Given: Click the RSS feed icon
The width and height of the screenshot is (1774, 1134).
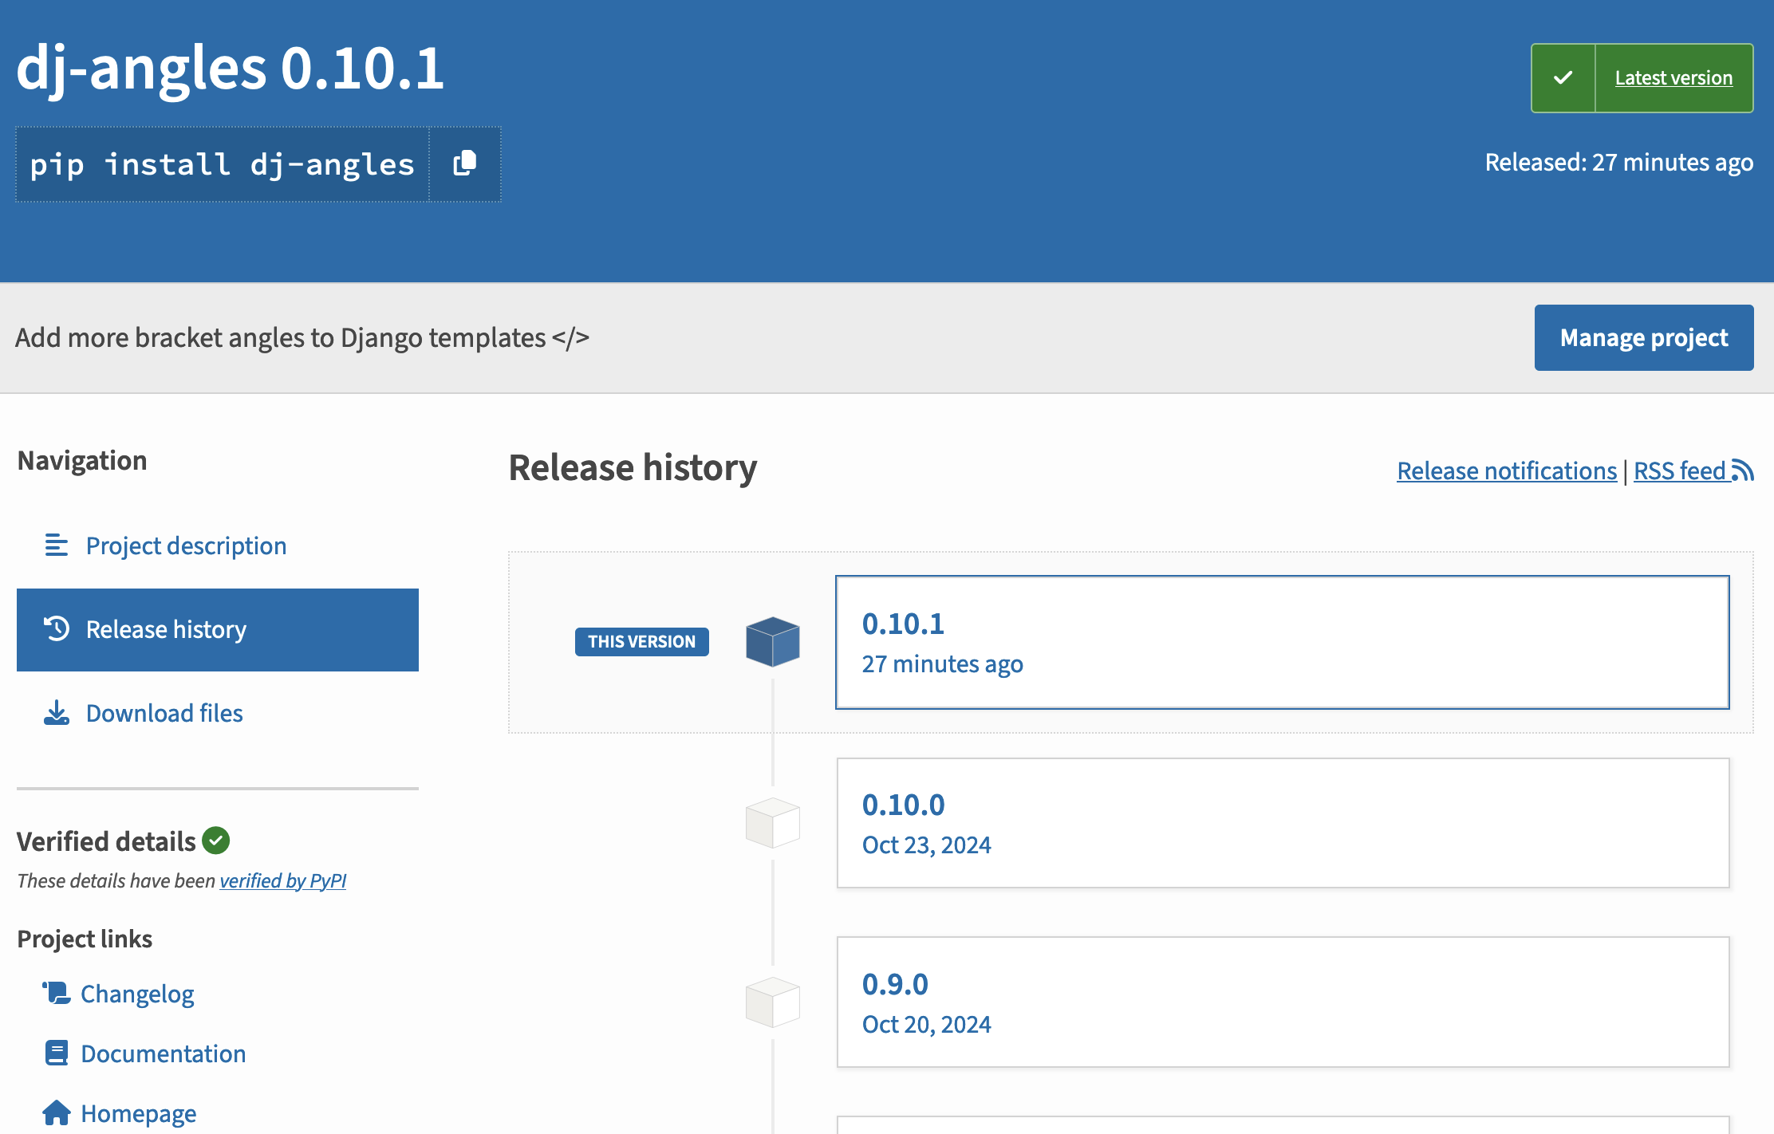Looking at the screenshot, I should pyautogui.click(x=1743, y=471).
